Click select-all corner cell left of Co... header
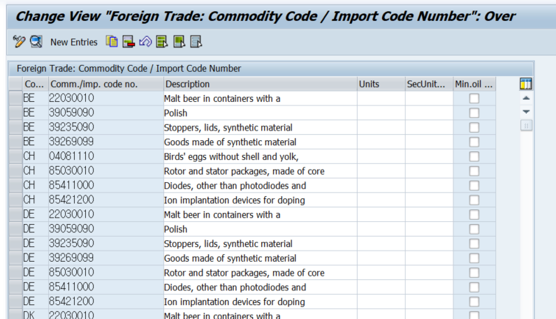556x319 pixels. tap(15, 84)
